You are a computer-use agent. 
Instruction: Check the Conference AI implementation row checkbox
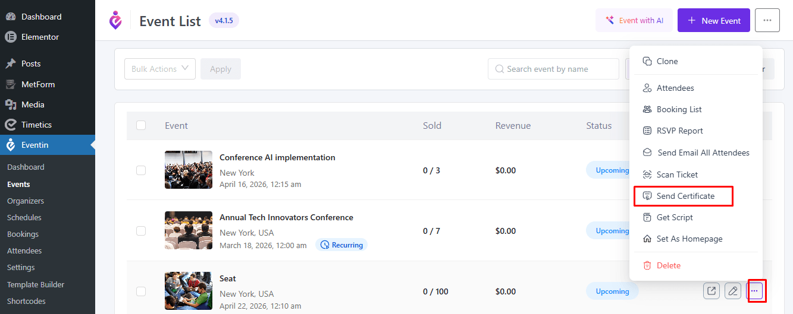tap(141, 170)
